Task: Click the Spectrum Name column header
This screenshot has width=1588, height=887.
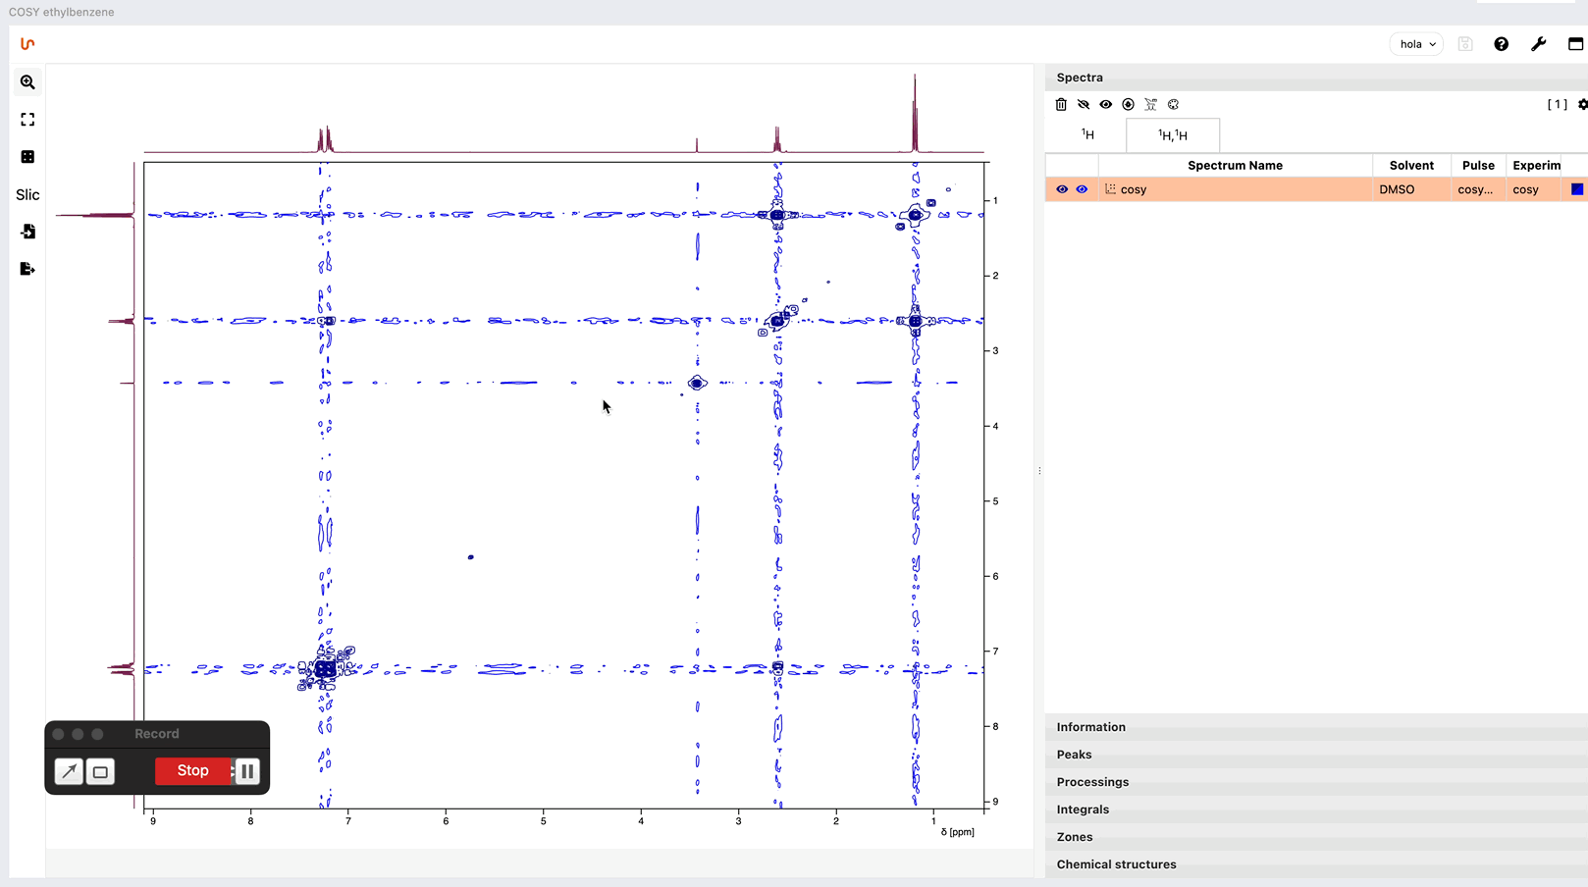Action: click(1235, 165)
